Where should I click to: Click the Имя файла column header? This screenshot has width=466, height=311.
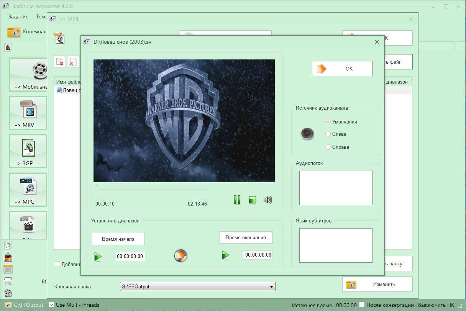click(x=67, y=82)
